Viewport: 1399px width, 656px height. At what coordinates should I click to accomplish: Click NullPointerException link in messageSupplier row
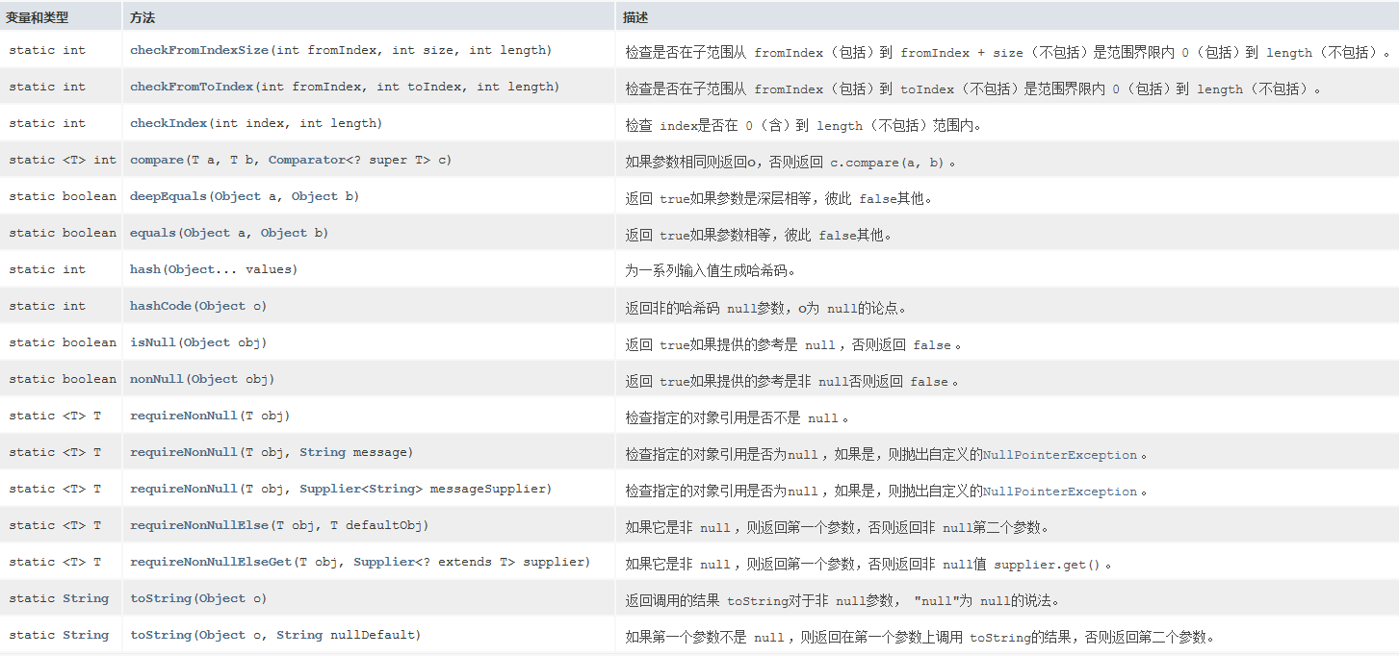pyautogui.click(x=1060, y=492)
